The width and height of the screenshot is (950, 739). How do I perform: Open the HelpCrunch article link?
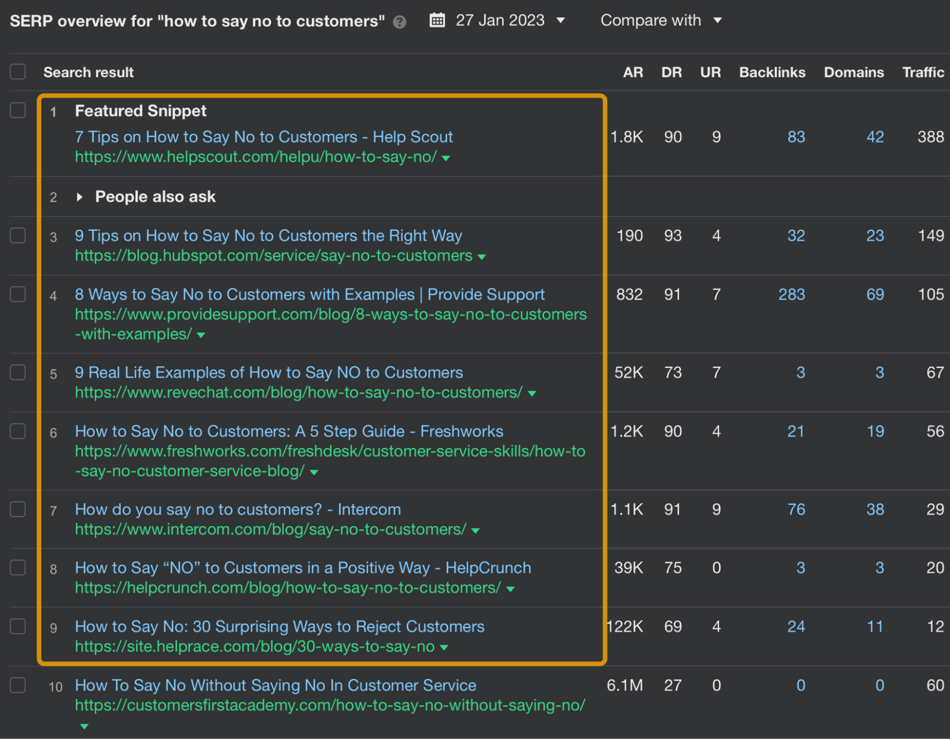click(x=303, y=567)
